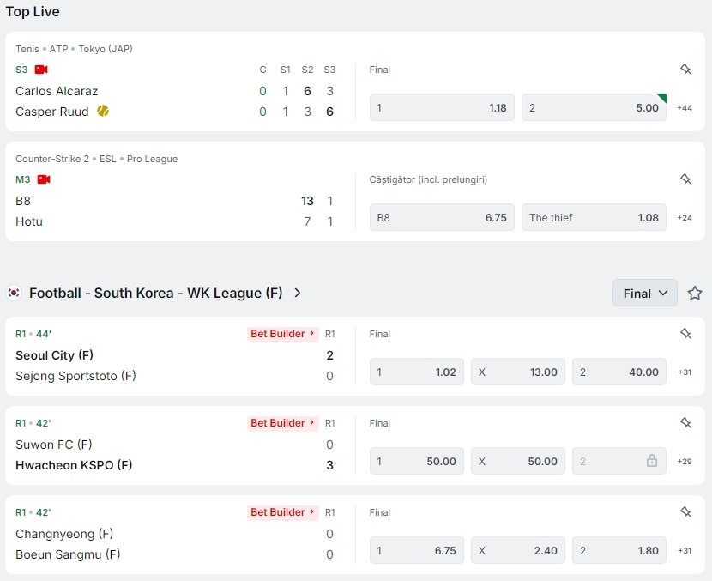Open Bet Builder for Suwon FC match

point(282,423)
